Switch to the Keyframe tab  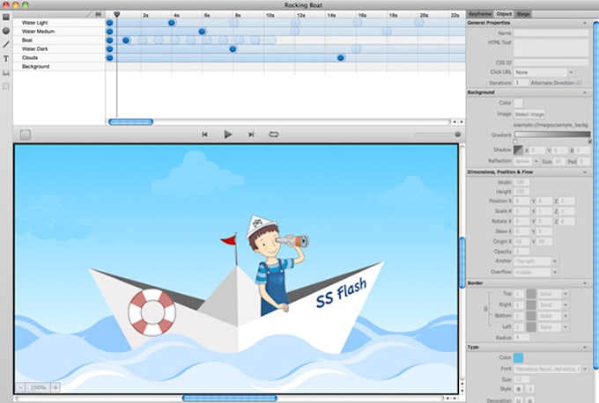480,14
